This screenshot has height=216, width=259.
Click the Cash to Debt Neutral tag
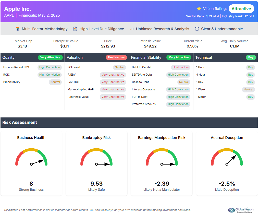(184, 82)
